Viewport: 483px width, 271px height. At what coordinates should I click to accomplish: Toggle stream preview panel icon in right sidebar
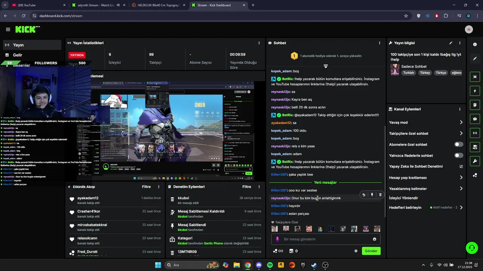coord(475,77)
